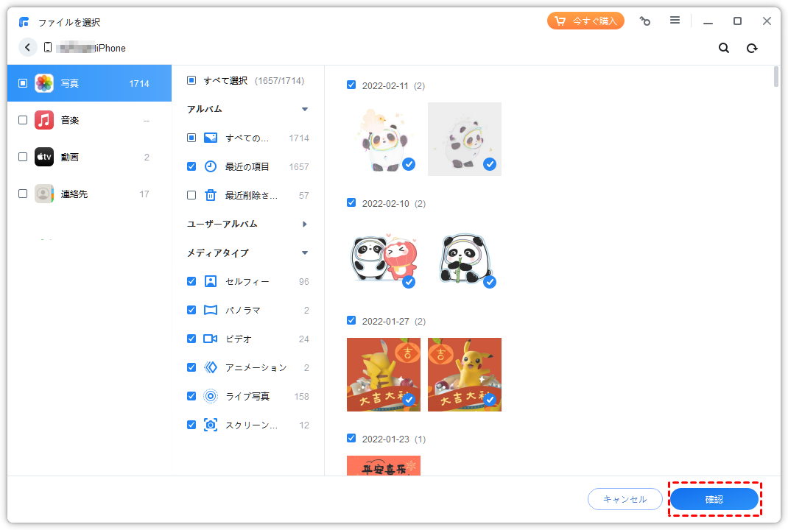788x530 pixels.
Task: Toggle the すべて選択 checkbox
Action: point(191,80)
